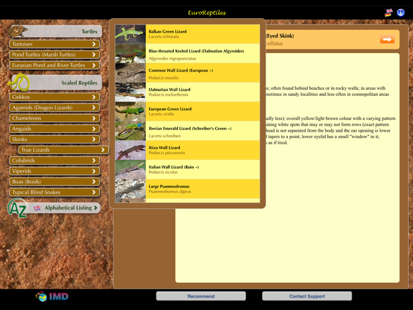Open the Colubrids category

(x=54, y=160)
